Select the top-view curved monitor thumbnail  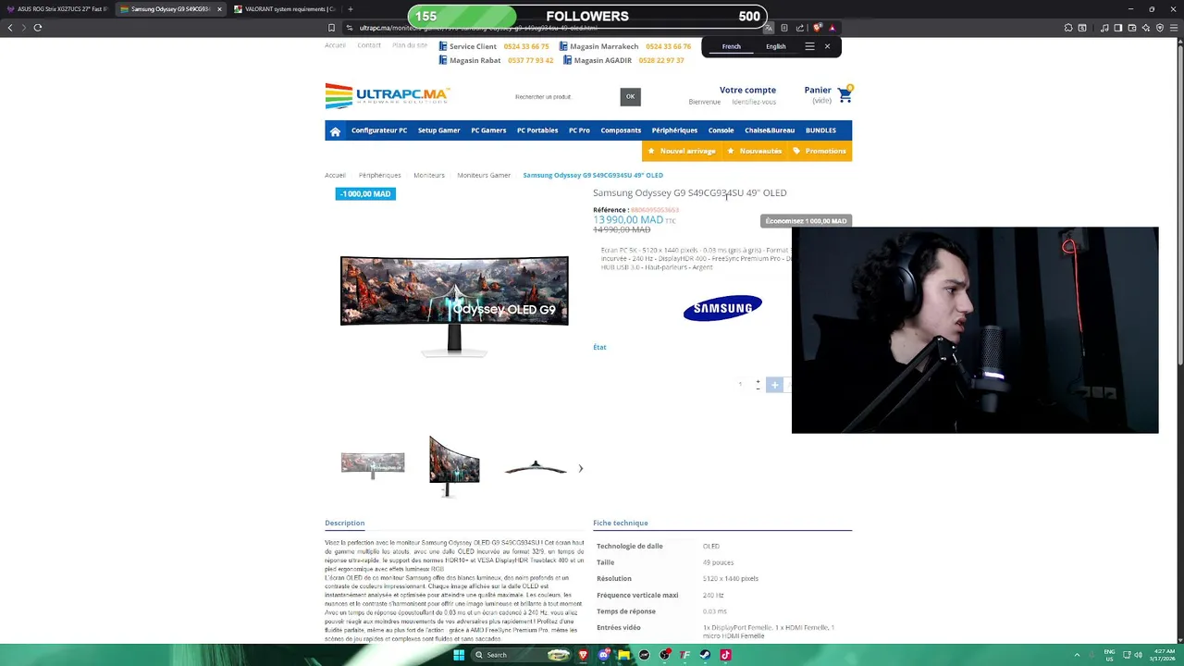tap(536, 468)
